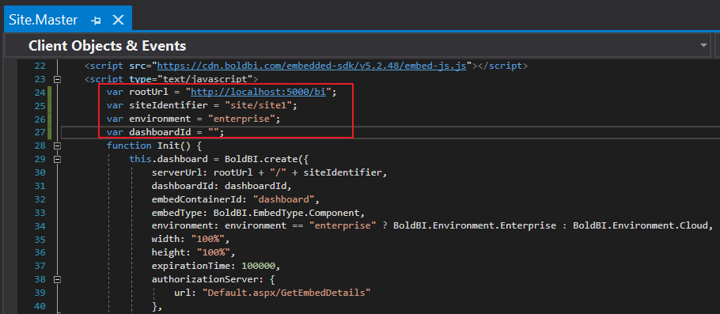Click this.dashboard on line 29

tap(169, 159)
